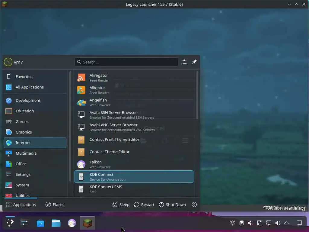This screenshot has height=232, width=309.
Task: Open Graphics category
Action: click(x=35, y=132)
